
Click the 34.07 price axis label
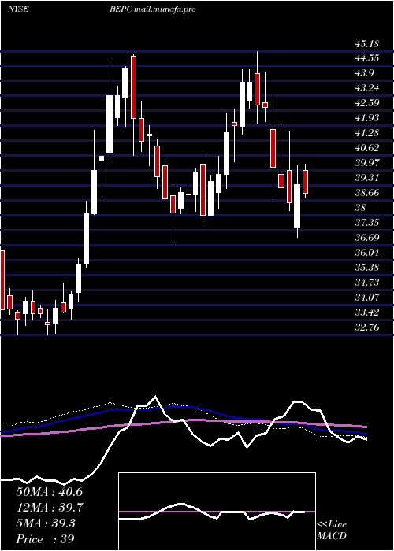[367, 298]
